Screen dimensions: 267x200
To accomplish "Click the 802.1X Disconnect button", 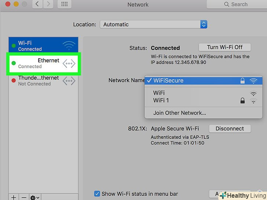I will click(230, 129).
